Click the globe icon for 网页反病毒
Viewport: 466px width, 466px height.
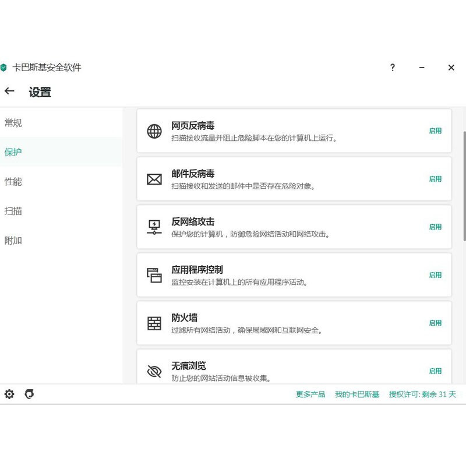(x=154, y=131)
